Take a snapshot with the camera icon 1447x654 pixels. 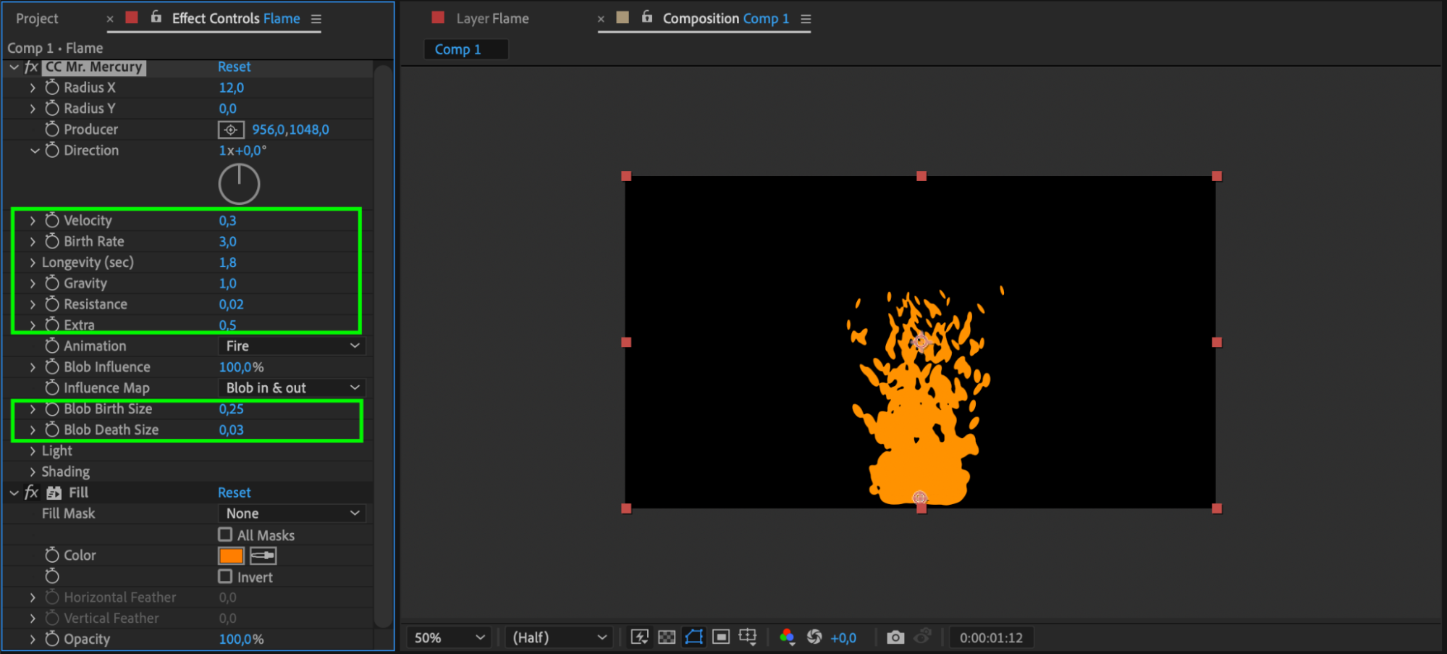pos(895,637)
